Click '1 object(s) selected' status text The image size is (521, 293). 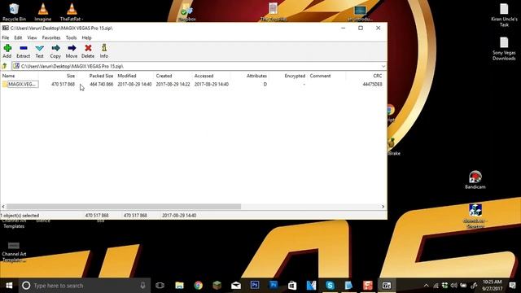(x=20, y=216)
